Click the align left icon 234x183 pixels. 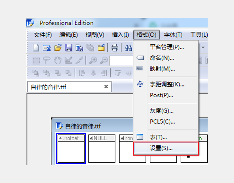pos(82,73)
